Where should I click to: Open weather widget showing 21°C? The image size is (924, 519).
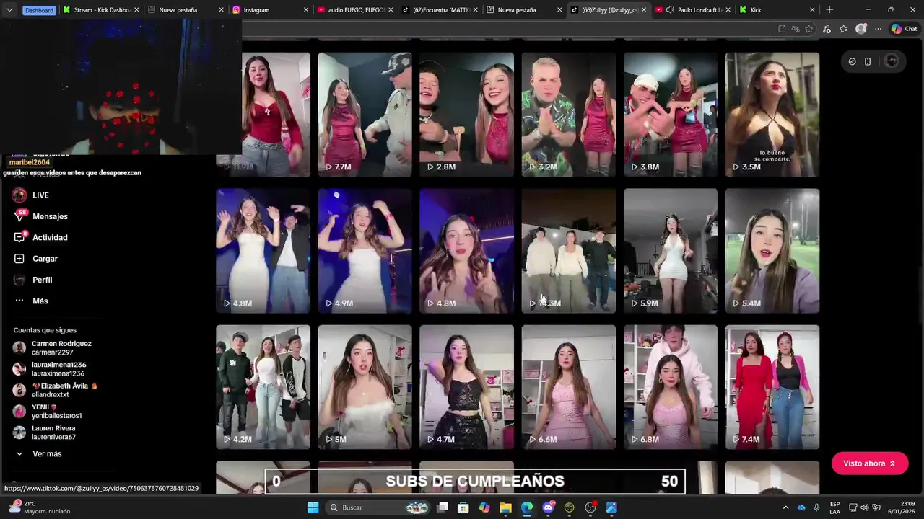point(40,507)
